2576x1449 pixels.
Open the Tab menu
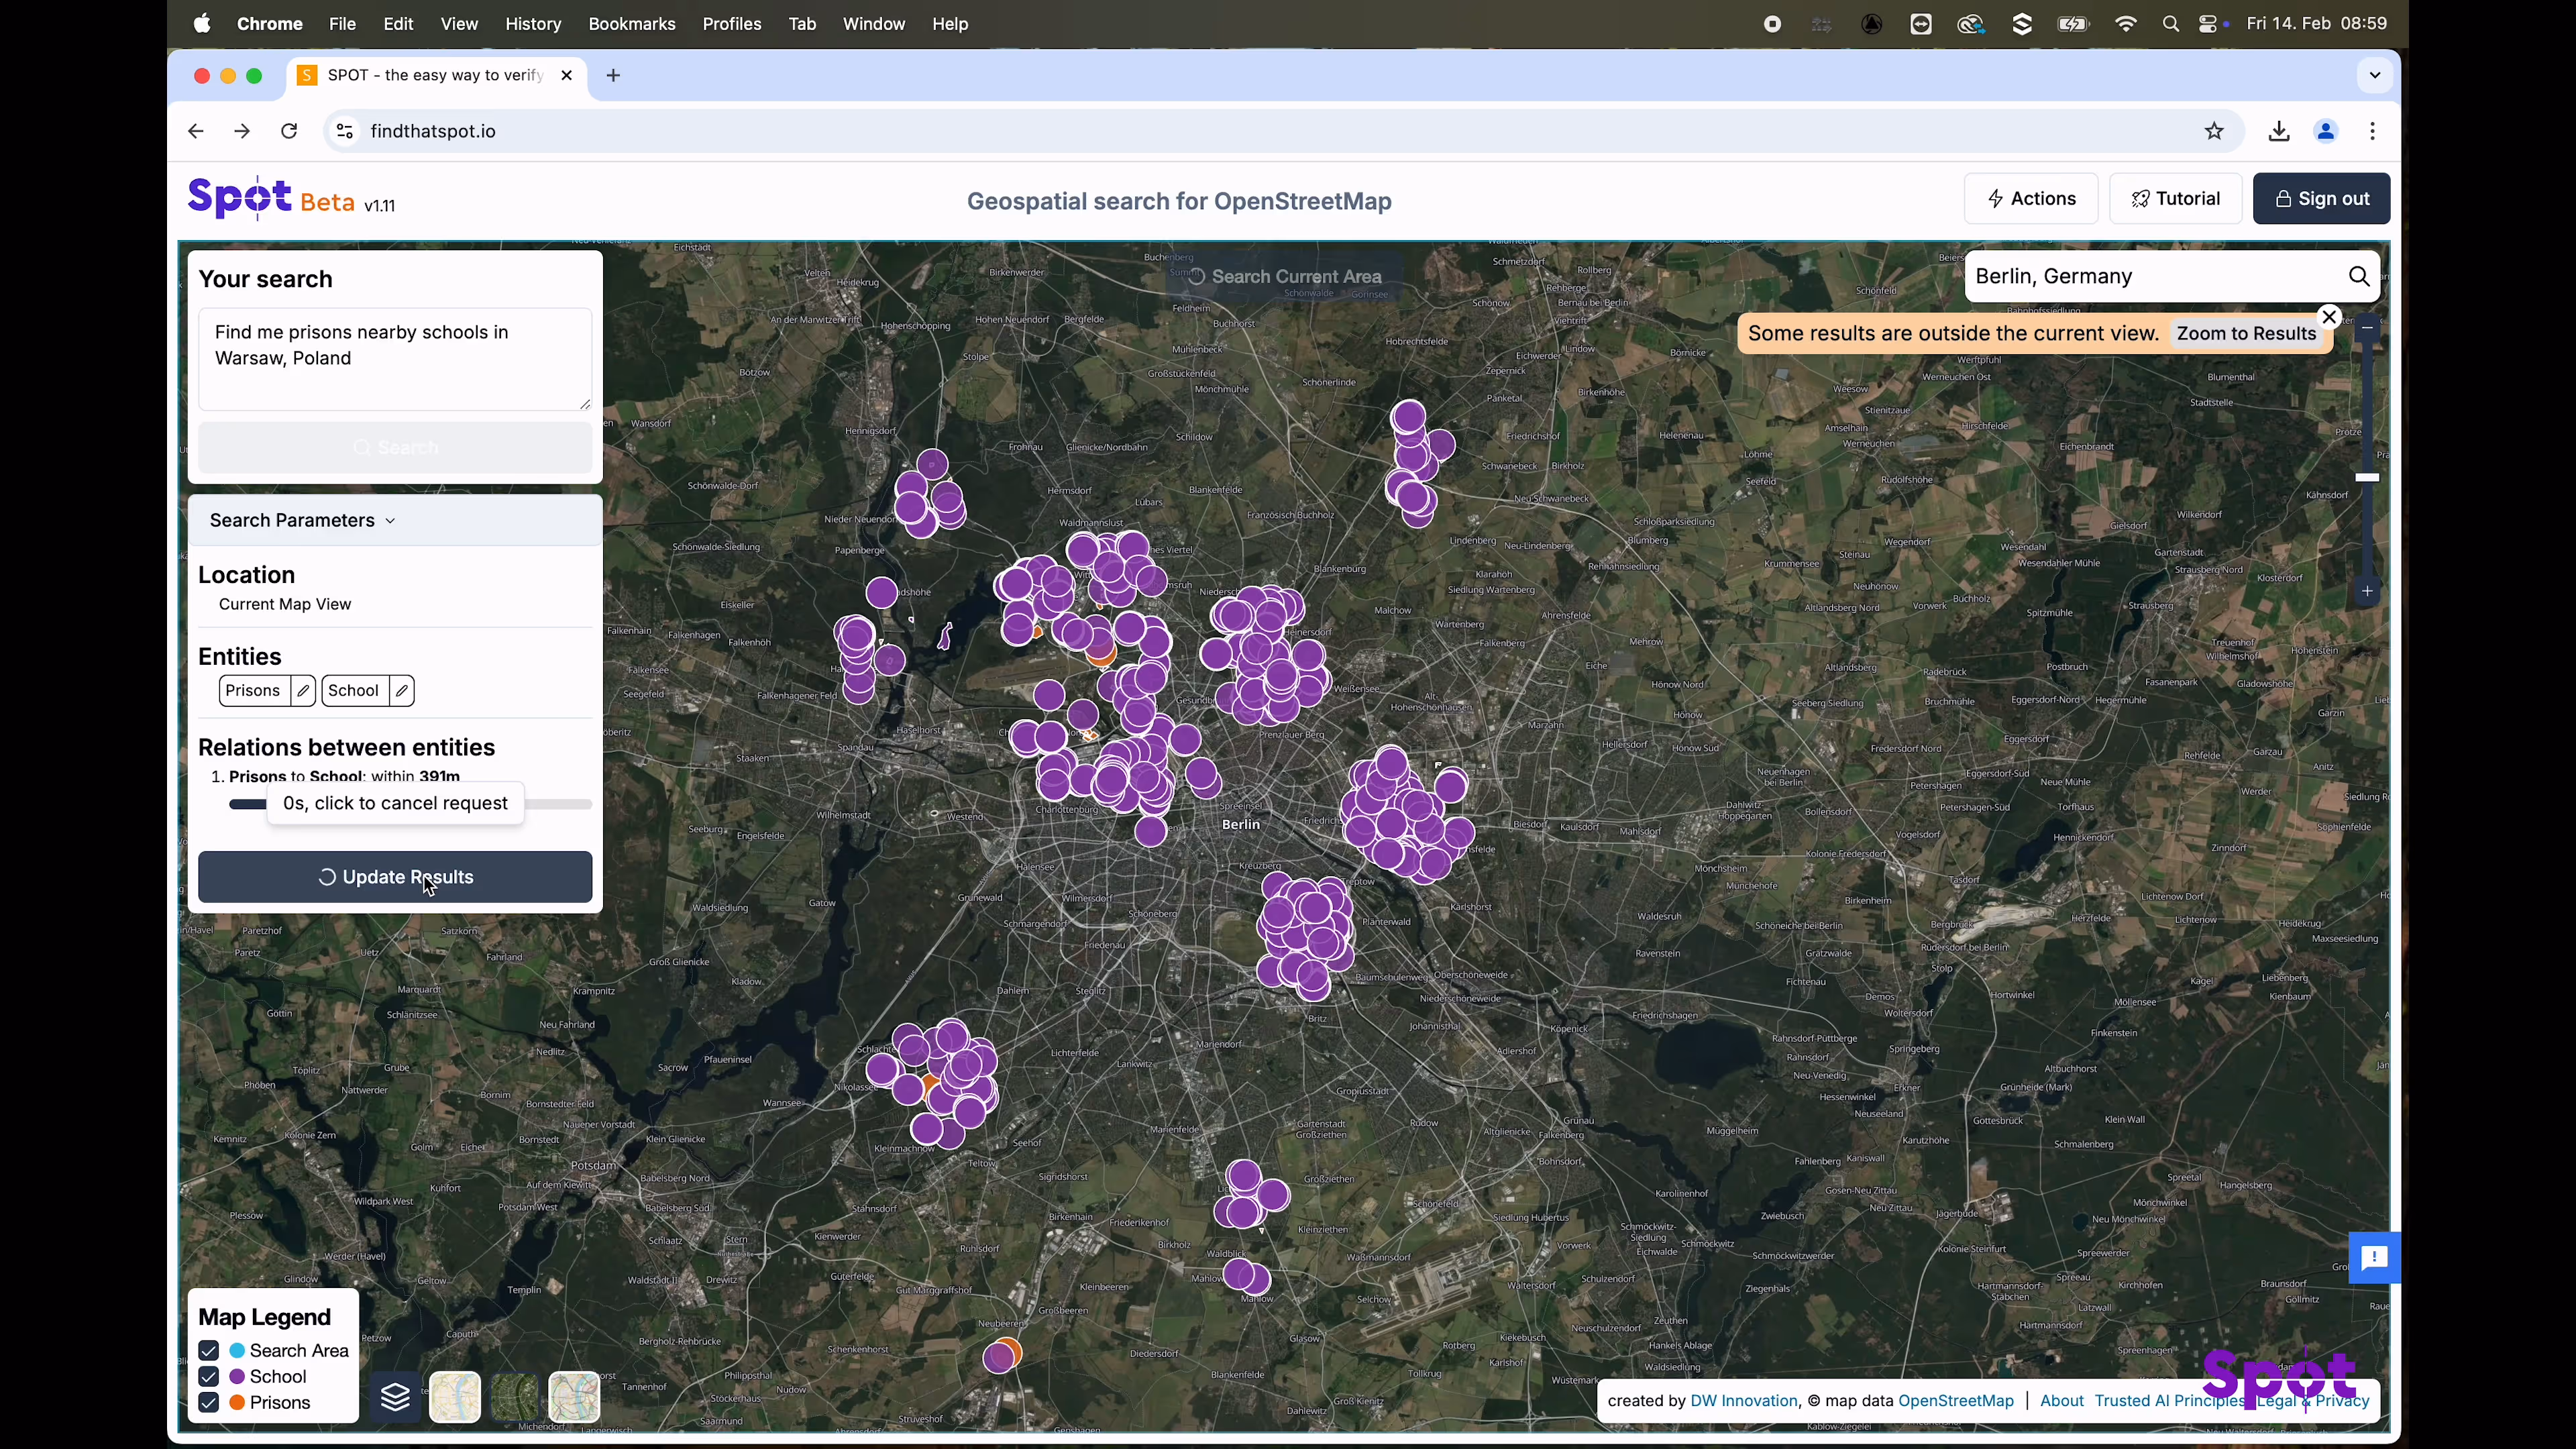click(x=802, y=24)
